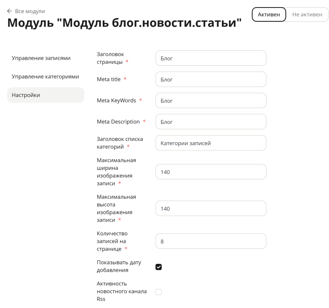Switch module status to 'Не активен'
Viewport: 329px width, 308px height.
pyautogui.click(x=307, y=15)
